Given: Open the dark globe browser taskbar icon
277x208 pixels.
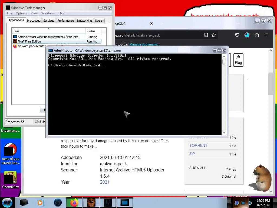Looking at the screenshot, I should point(58,203).
